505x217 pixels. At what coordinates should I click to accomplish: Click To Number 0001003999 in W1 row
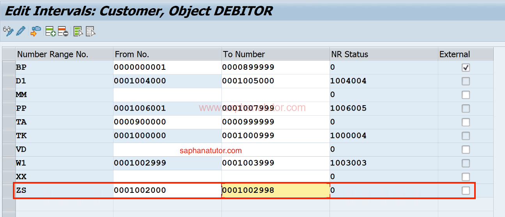(275, 163)
